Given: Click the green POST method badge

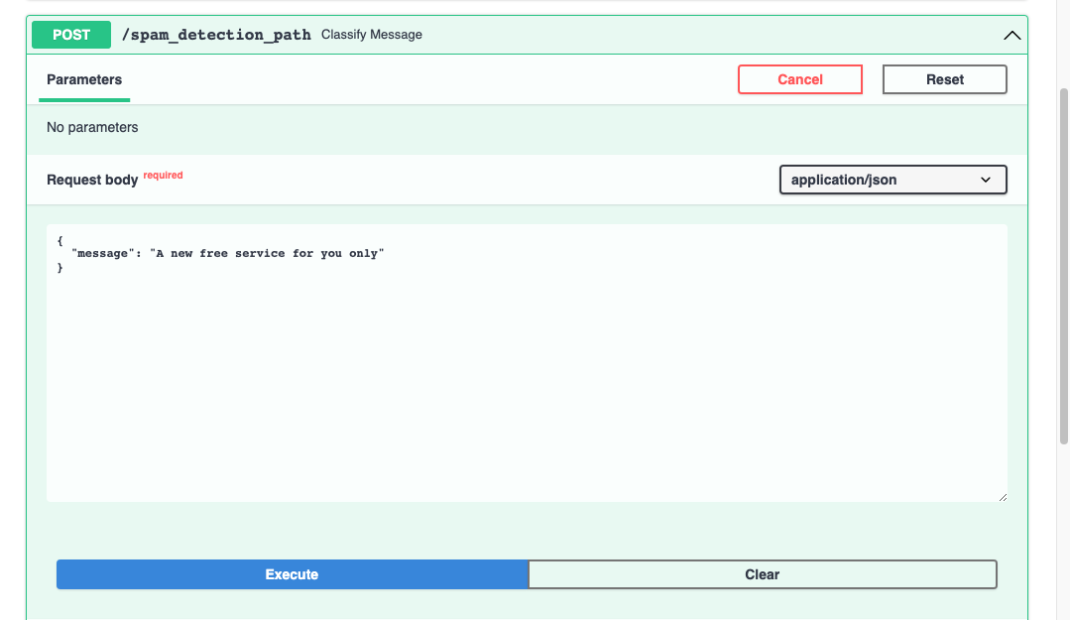Looking at the screenshot, I should 71,35.
